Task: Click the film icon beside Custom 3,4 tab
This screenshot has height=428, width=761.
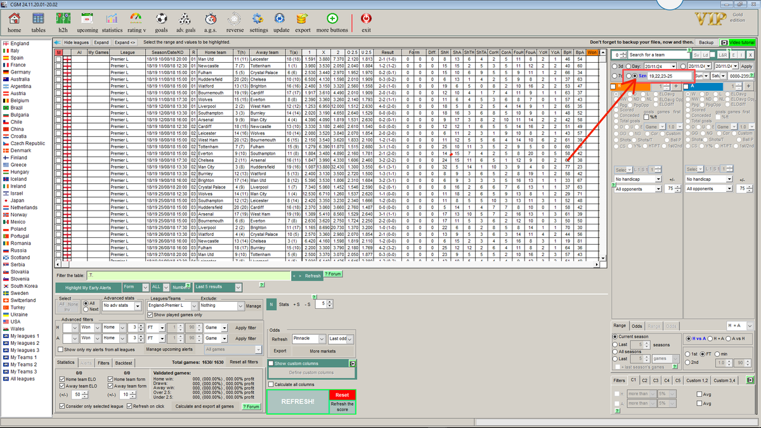Action: point(750,380)
